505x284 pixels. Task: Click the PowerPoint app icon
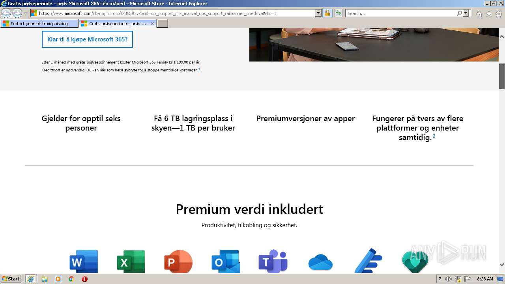pyautogui.click(x=178, y=261)
